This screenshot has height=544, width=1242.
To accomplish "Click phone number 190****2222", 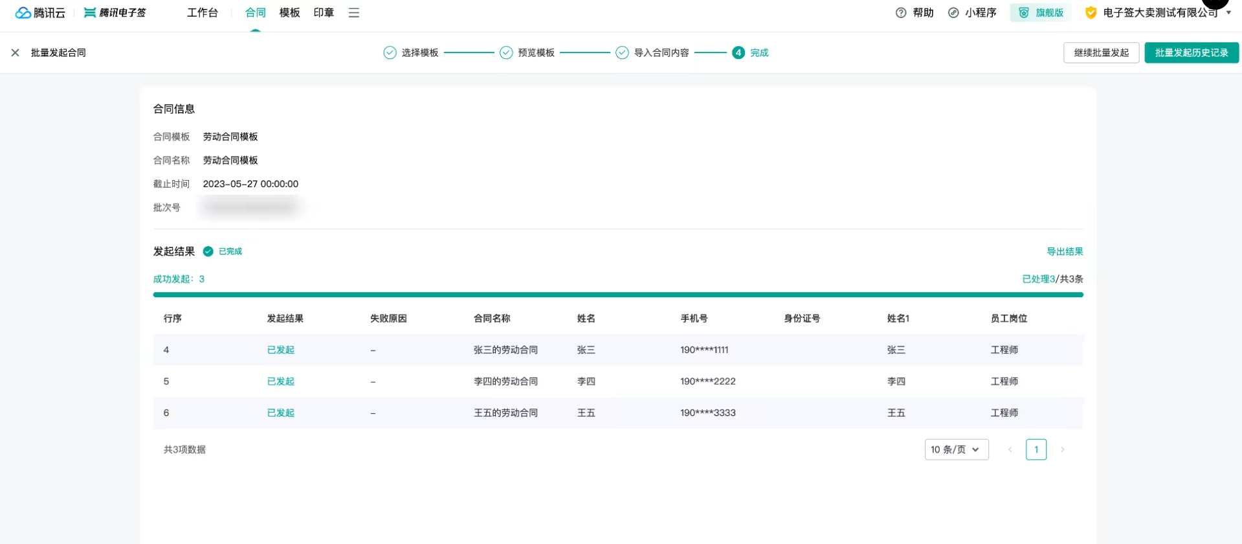I will tap(707, 381).
